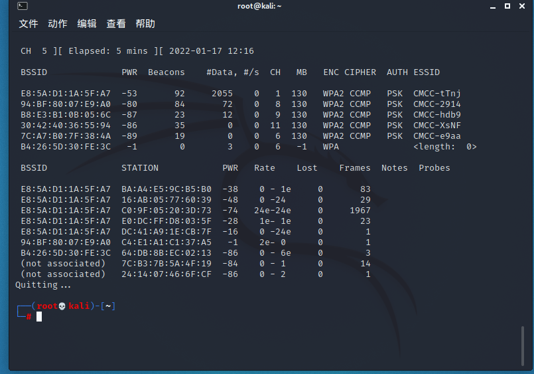
Task: Click ESSID CMCC-XsNF
Action: [x=437, y=125]
